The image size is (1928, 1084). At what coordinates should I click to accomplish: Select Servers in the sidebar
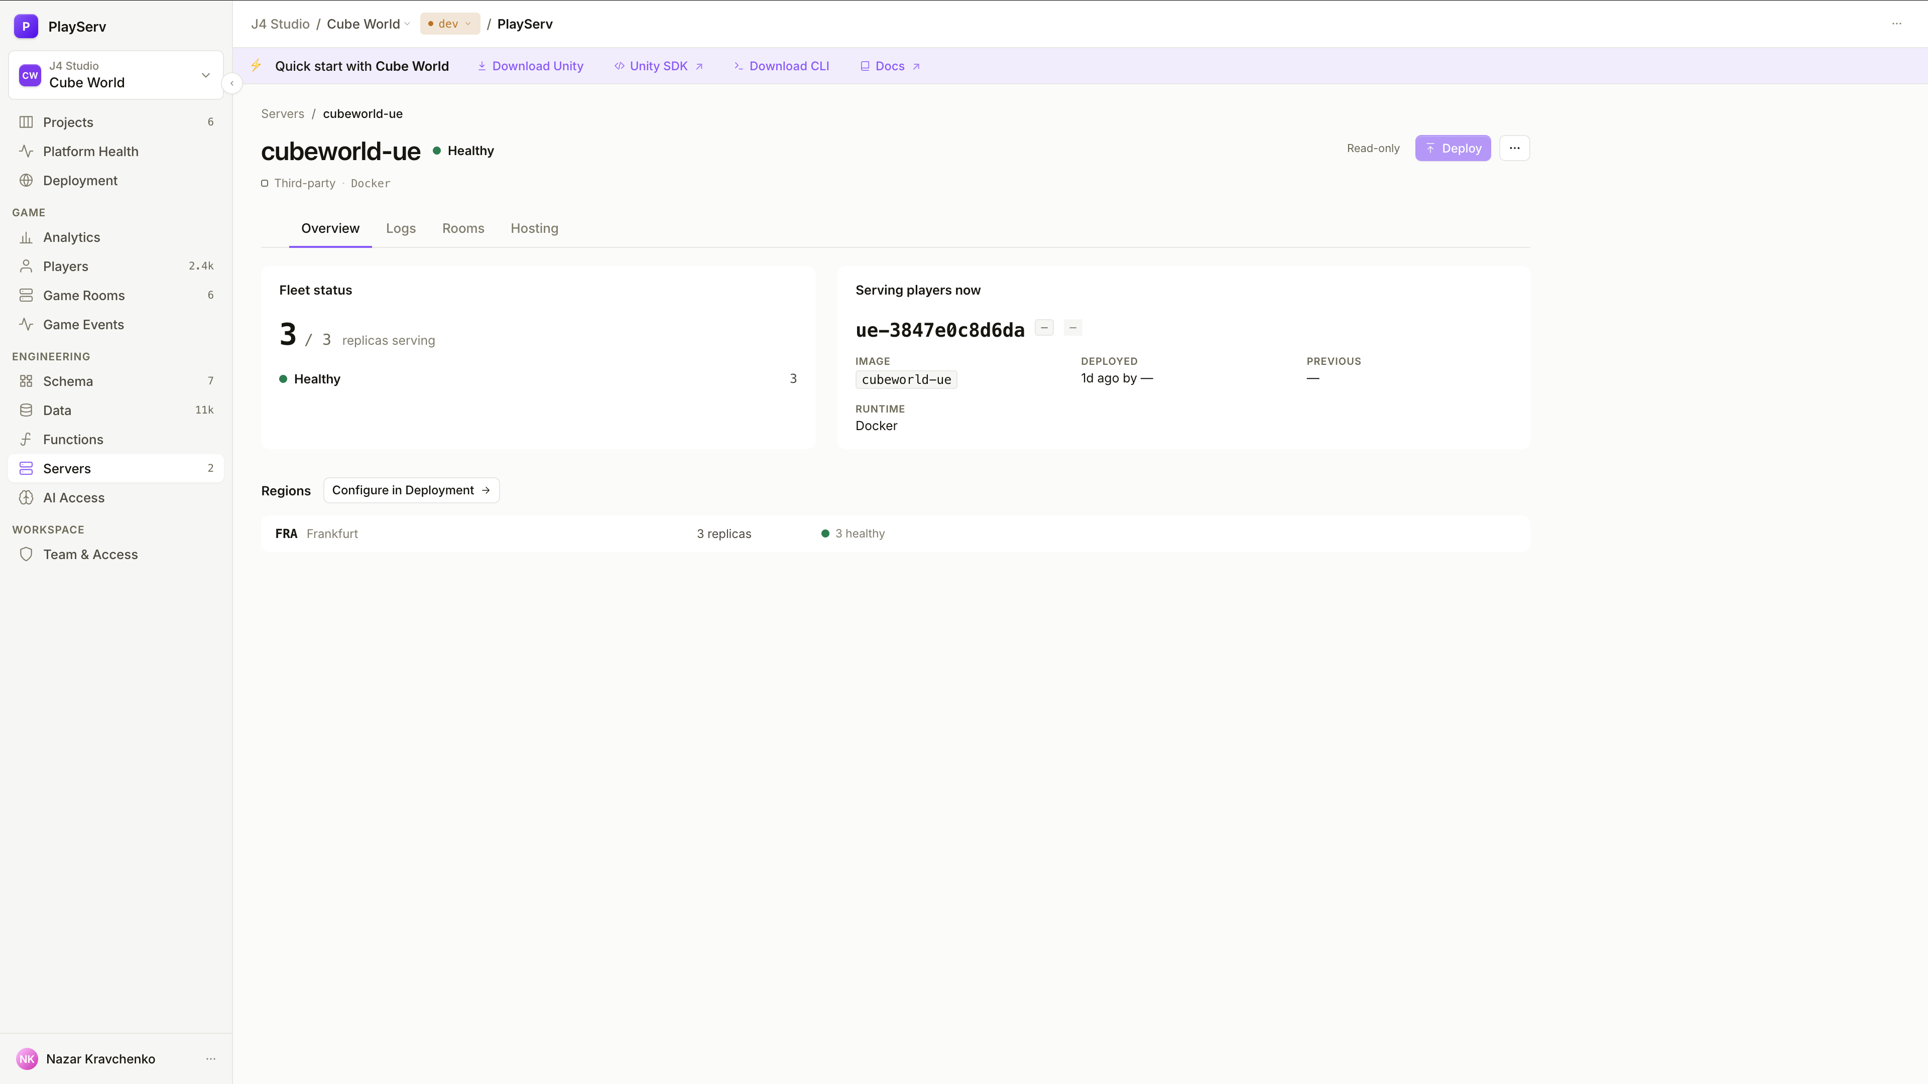click(x=116, y=468)
